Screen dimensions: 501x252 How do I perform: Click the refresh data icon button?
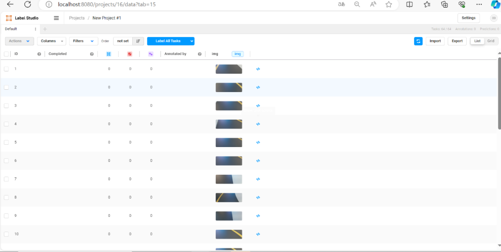click(418, 41)
